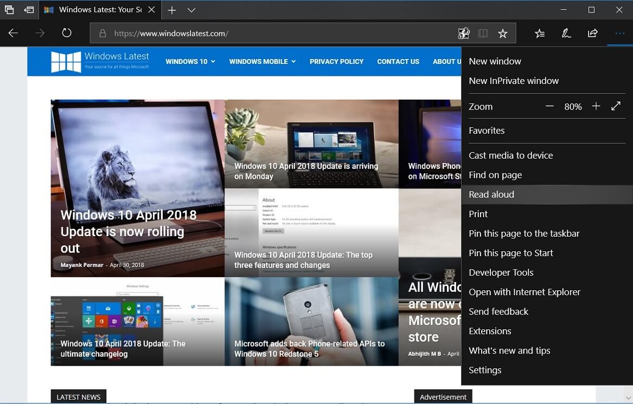Open the Settings and more ellipsis
This screenshot has width=633, height=404.
pos(619,34)
